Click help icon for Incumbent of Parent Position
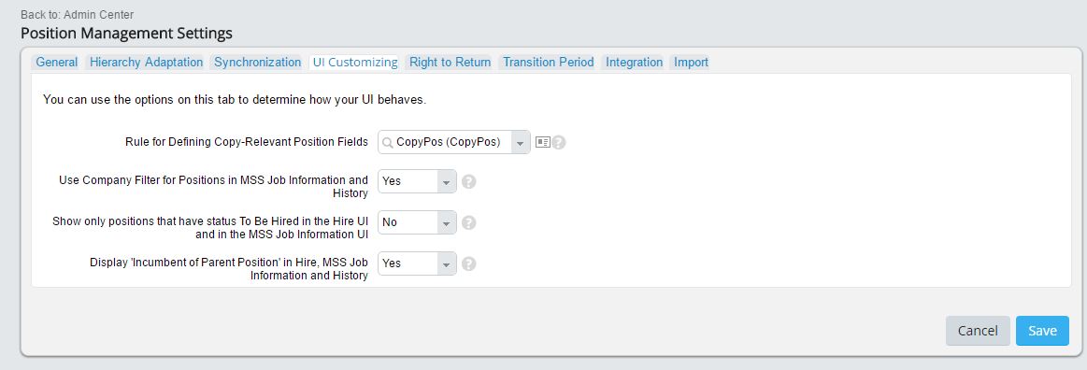The height and width of the screenshot is (370, 1087). (x=468, y=264)
